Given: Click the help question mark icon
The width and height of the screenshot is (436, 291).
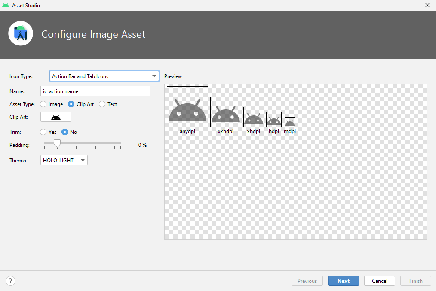Looking at the screenshot, I should click(10, 281).
